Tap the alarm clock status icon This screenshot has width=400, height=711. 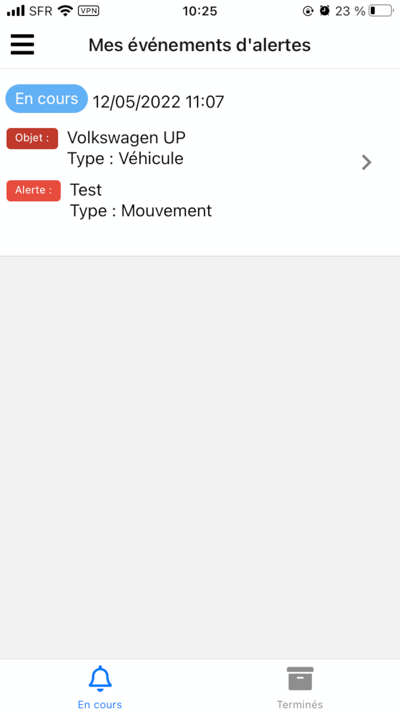(324, 11)
